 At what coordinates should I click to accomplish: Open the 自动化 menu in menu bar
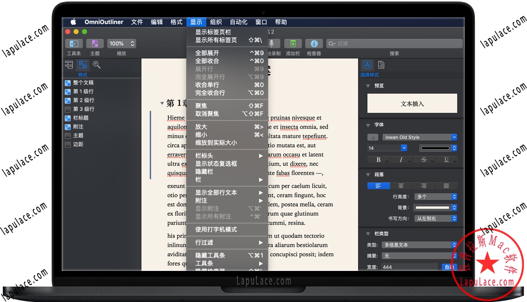pos(239,22)
